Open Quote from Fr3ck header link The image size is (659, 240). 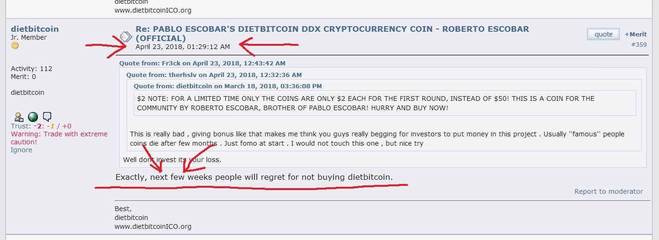point(202,63)
